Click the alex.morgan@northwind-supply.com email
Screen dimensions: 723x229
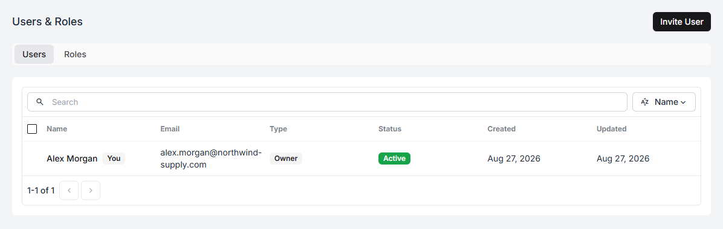211,158
